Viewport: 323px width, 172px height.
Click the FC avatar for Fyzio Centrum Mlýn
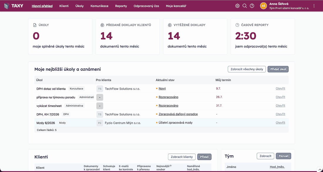[x=100, y=123]
